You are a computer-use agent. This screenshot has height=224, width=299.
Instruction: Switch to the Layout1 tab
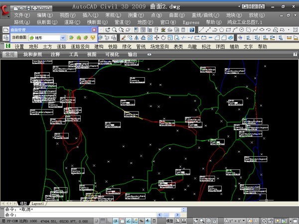click(x=38, y=204)
